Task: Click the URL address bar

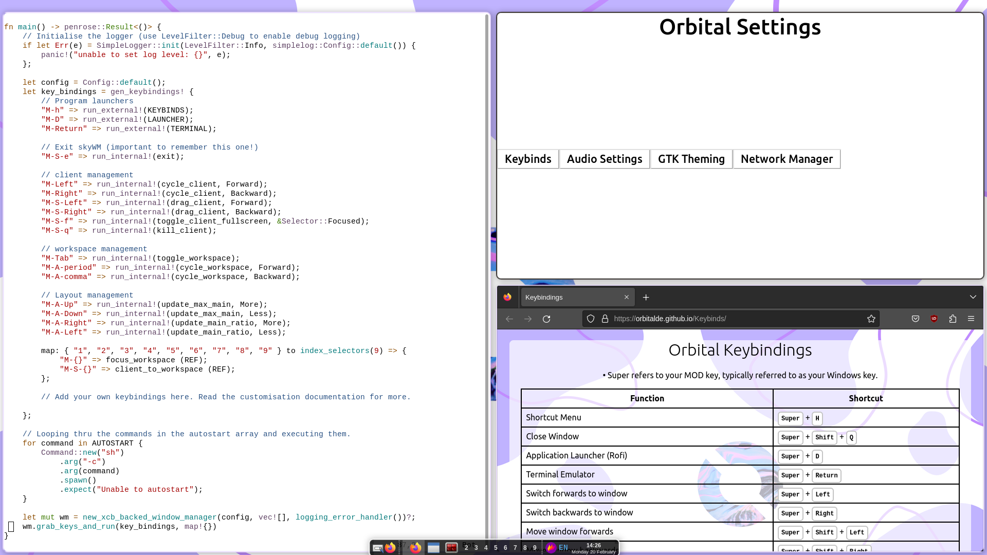Action: [735, 319]
